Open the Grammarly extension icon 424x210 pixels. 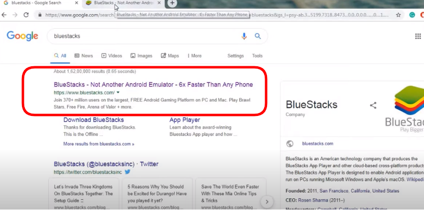pyautogui.click(x=412, y=15)
